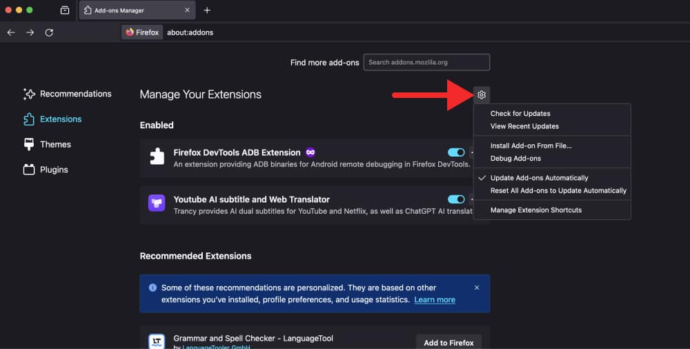The height and width of the screenshot is (349, 690).
Task: Click the LanguageTool extension icon
Action: pos(157,341)
